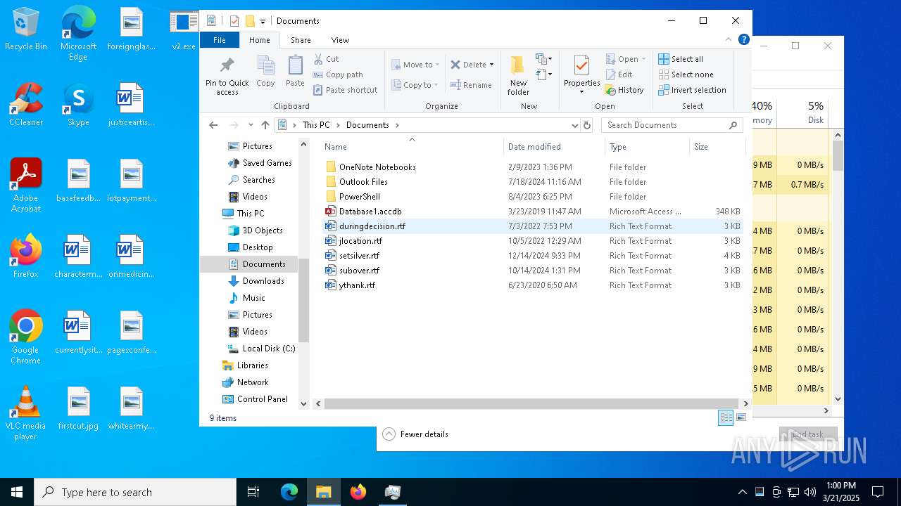Select the Home ribbon tab
Screen dimensions: 901x506
(x=259, y=40)
